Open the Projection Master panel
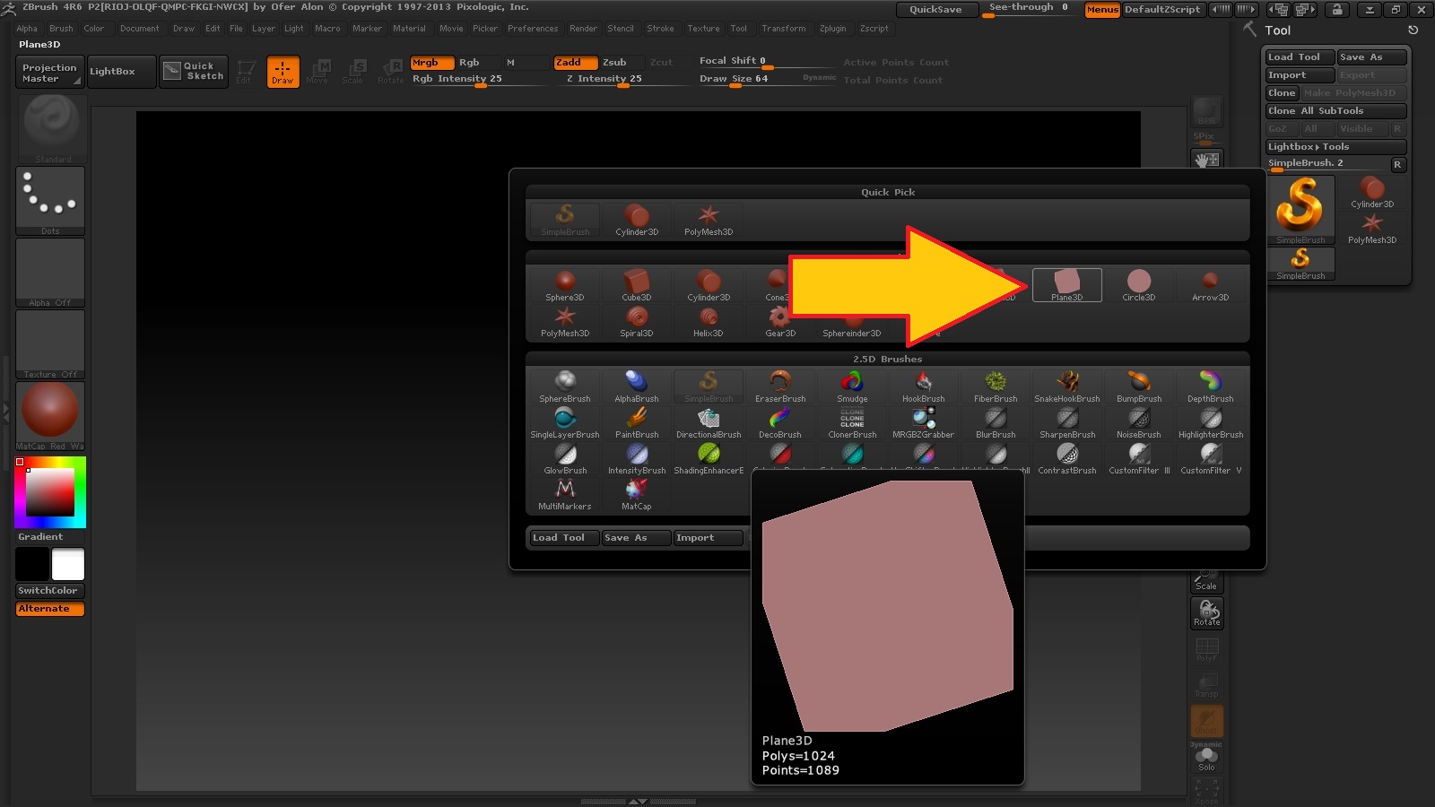The height and width of the screenshot is (807, 1435). point(50,73)
